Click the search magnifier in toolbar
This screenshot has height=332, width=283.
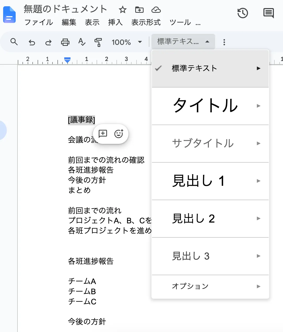[x=14, y=42]
